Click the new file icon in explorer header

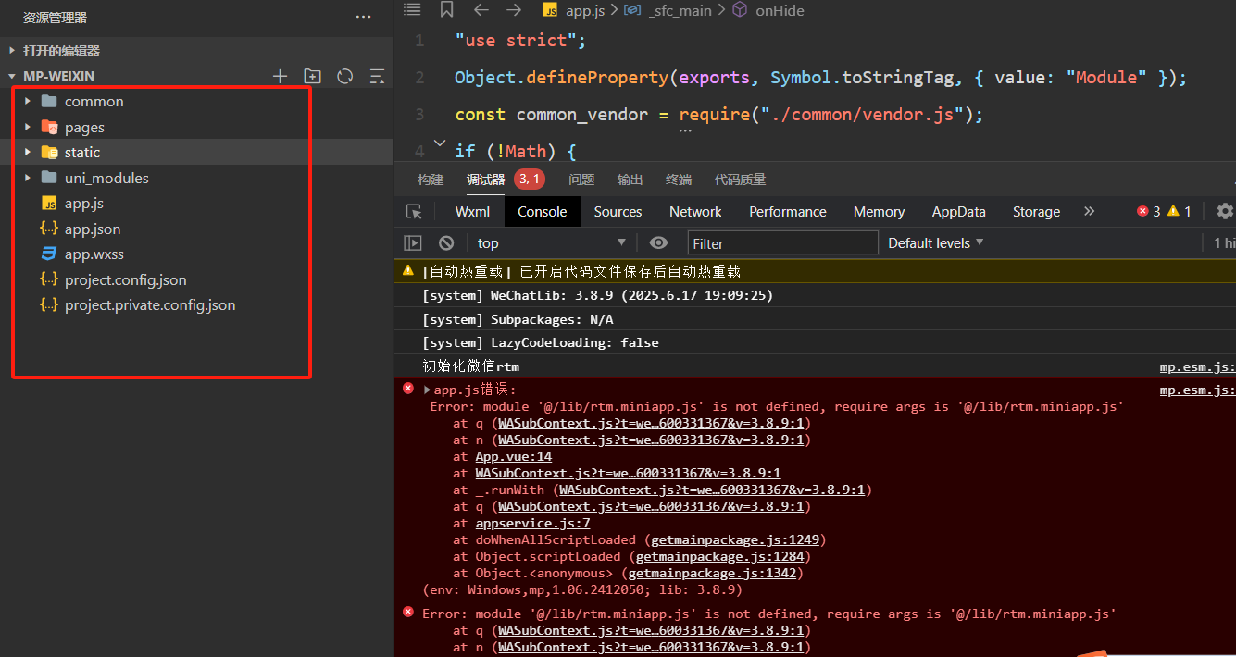pos(280,76)
